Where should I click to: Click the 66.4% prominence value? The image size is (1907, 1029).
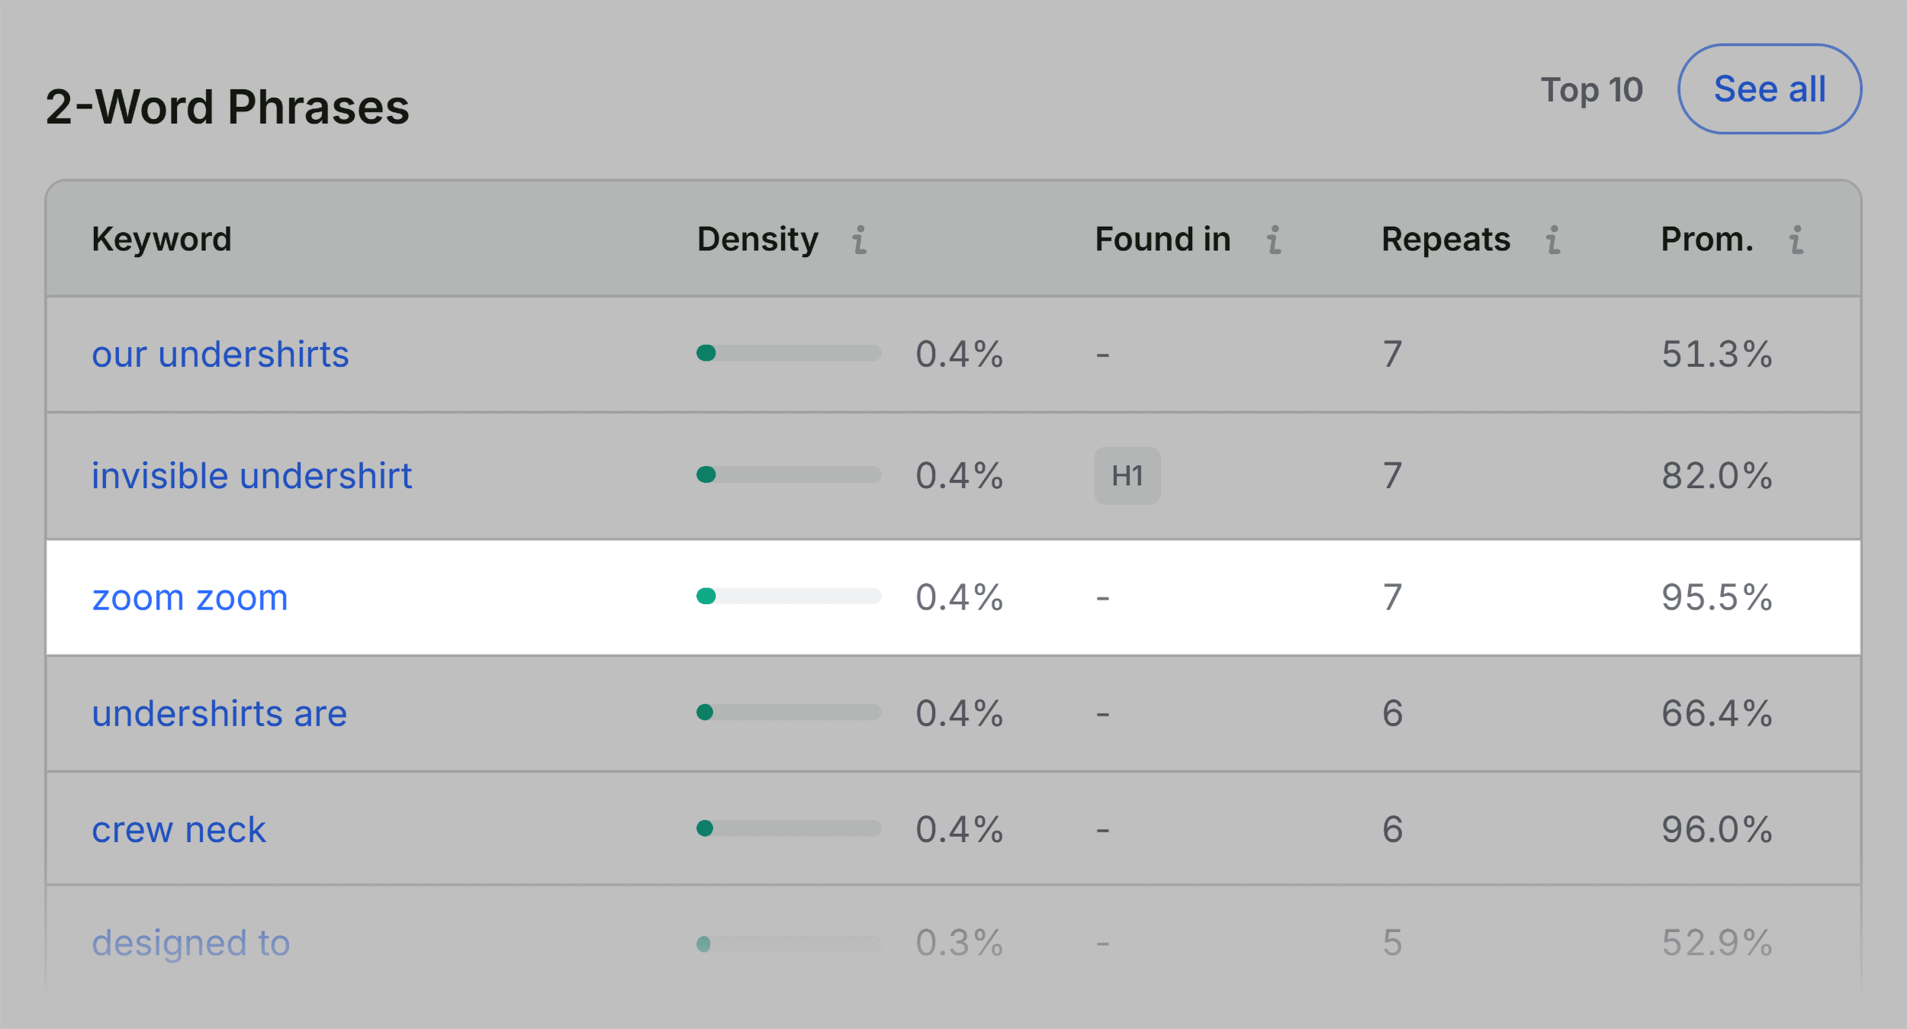(x=1717, y=713)
